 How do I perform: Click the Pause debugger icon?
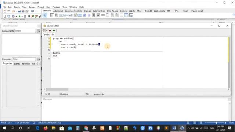(x=25, y=16)
